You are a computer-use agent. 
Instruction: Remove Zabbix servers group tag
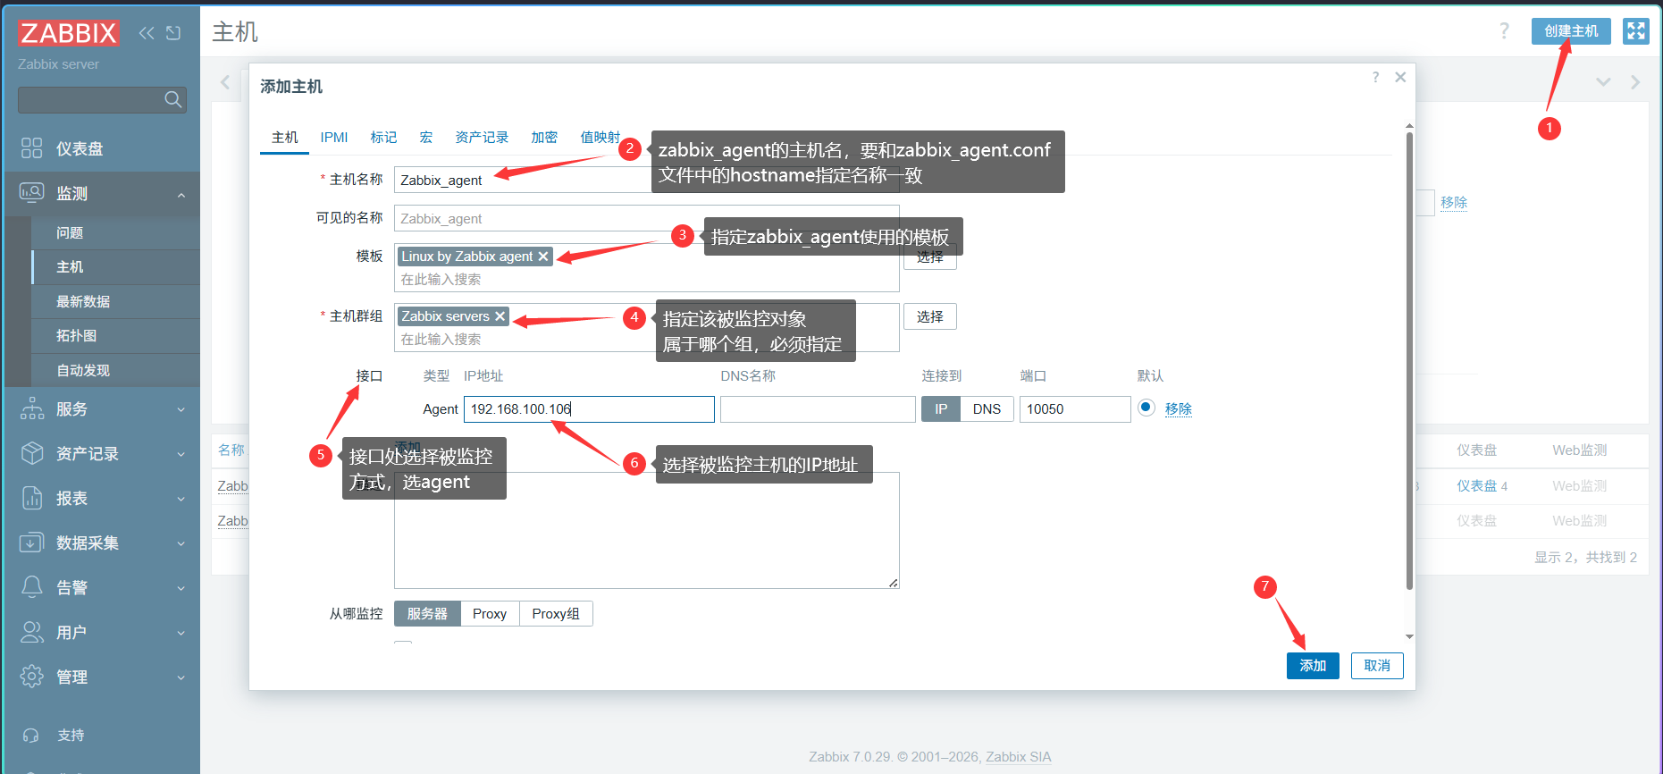coord(500,316)
